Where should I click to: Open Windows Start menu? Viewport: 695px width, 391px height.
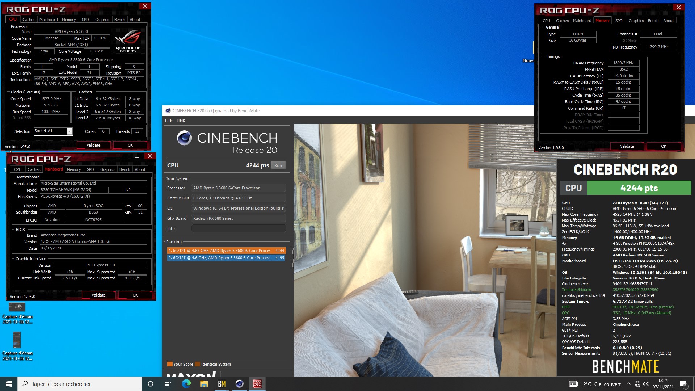pyautogui.click(x=9, y=384)
